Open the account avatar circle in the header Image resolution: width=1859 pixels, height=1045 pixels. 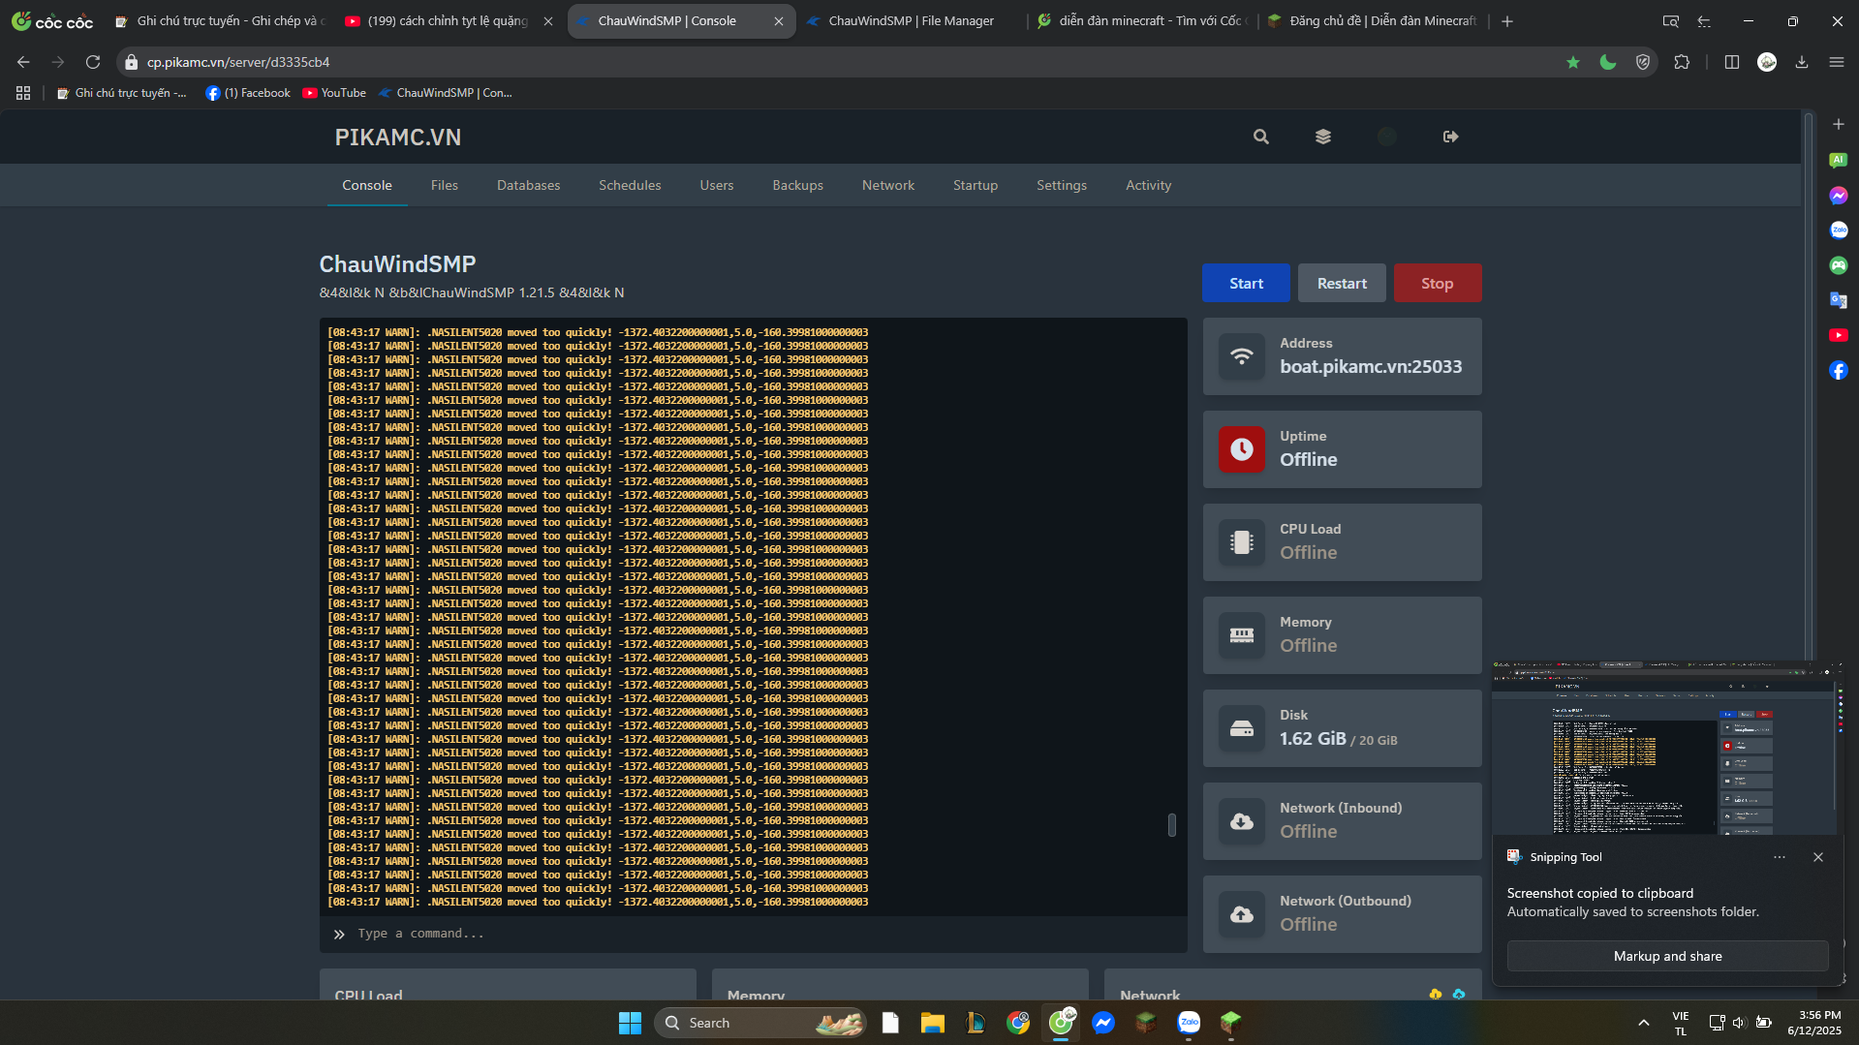[x=1387, y=137]
